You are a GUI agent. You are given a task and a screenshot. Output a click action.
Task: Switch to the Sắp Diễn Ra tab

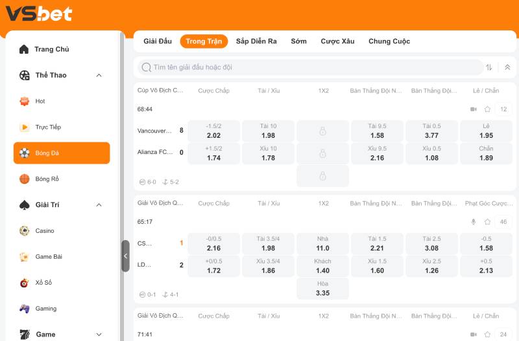click(x=256, y=41)
